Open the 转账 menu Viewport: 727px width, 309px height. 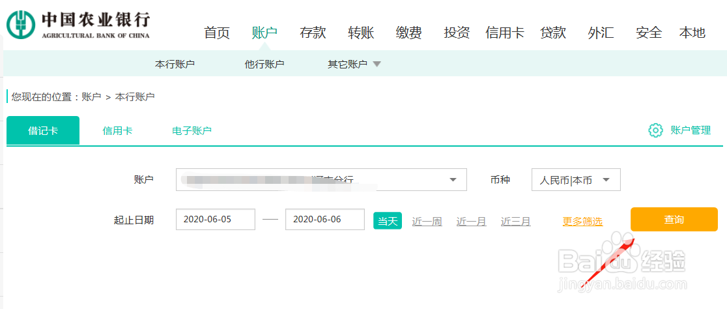[361, 33]
